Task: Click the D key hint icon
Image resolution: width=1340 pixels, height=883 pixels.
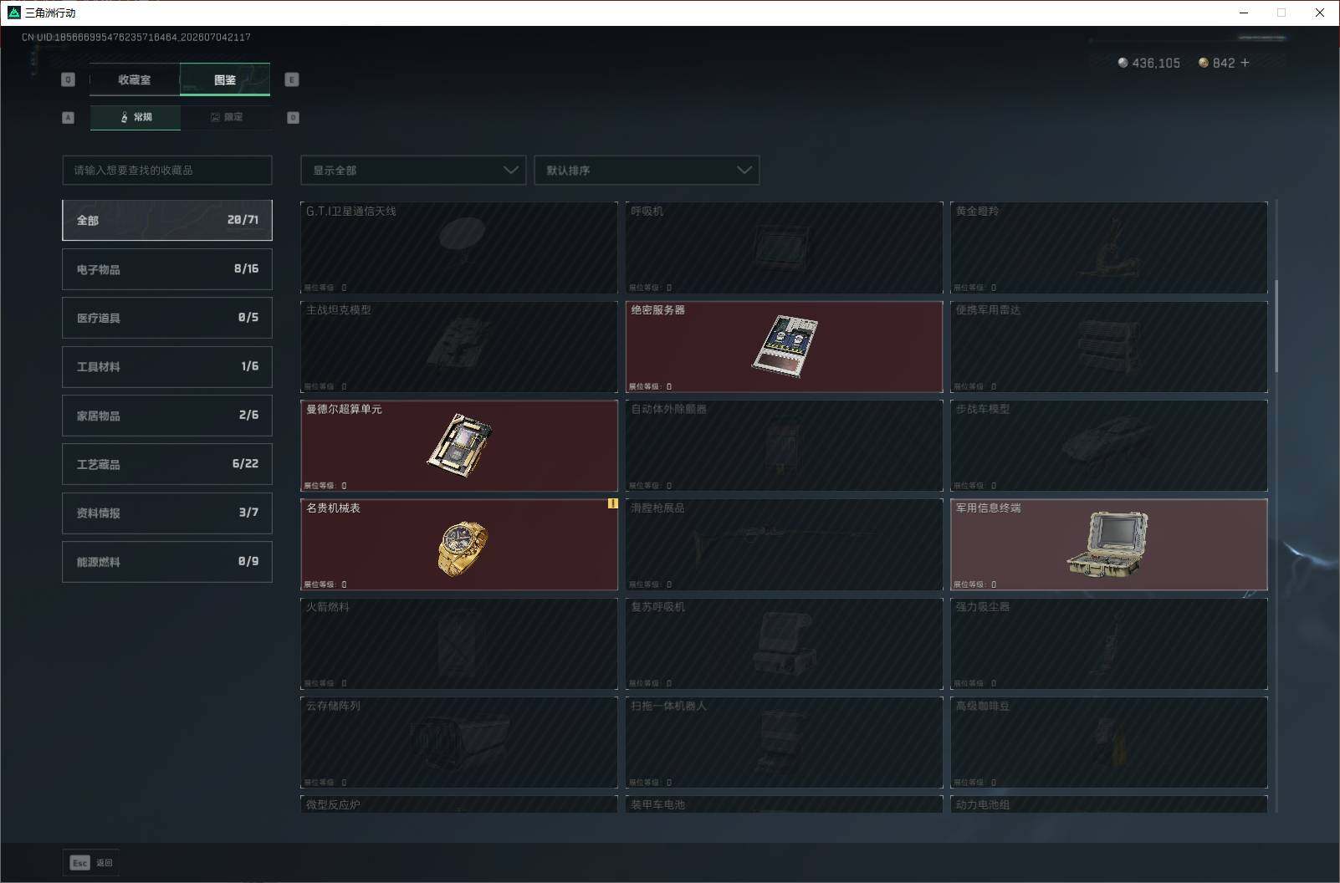Action: point(293,117)
